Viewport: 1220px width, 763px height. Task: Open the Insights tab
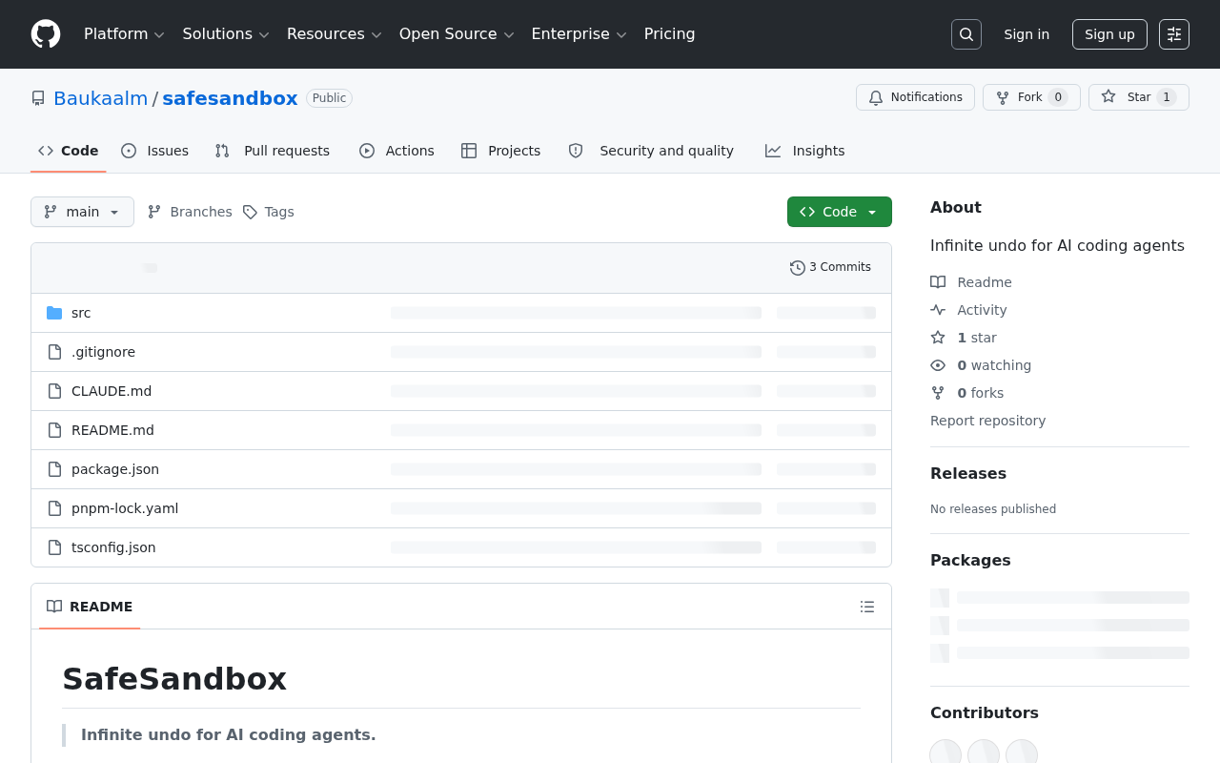point(805,151)
